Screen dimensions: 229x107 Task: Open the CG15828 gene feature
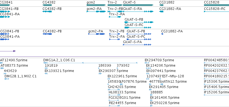[216, 5]
